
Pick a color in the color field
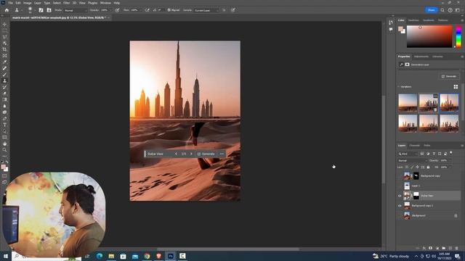(x=429, y=36)
